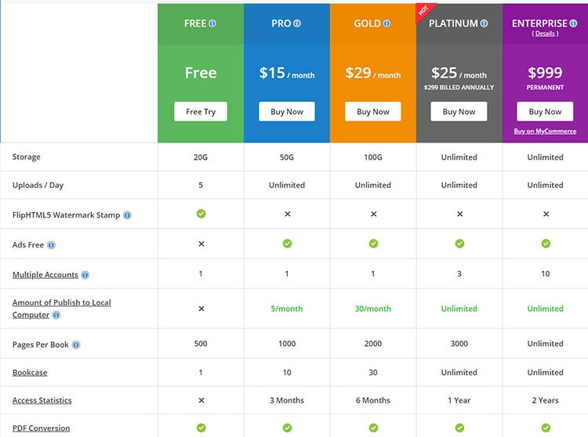Click the info icon next to FREE plan
The height and width of the screenshot is (437, 588).
point(212,23)
